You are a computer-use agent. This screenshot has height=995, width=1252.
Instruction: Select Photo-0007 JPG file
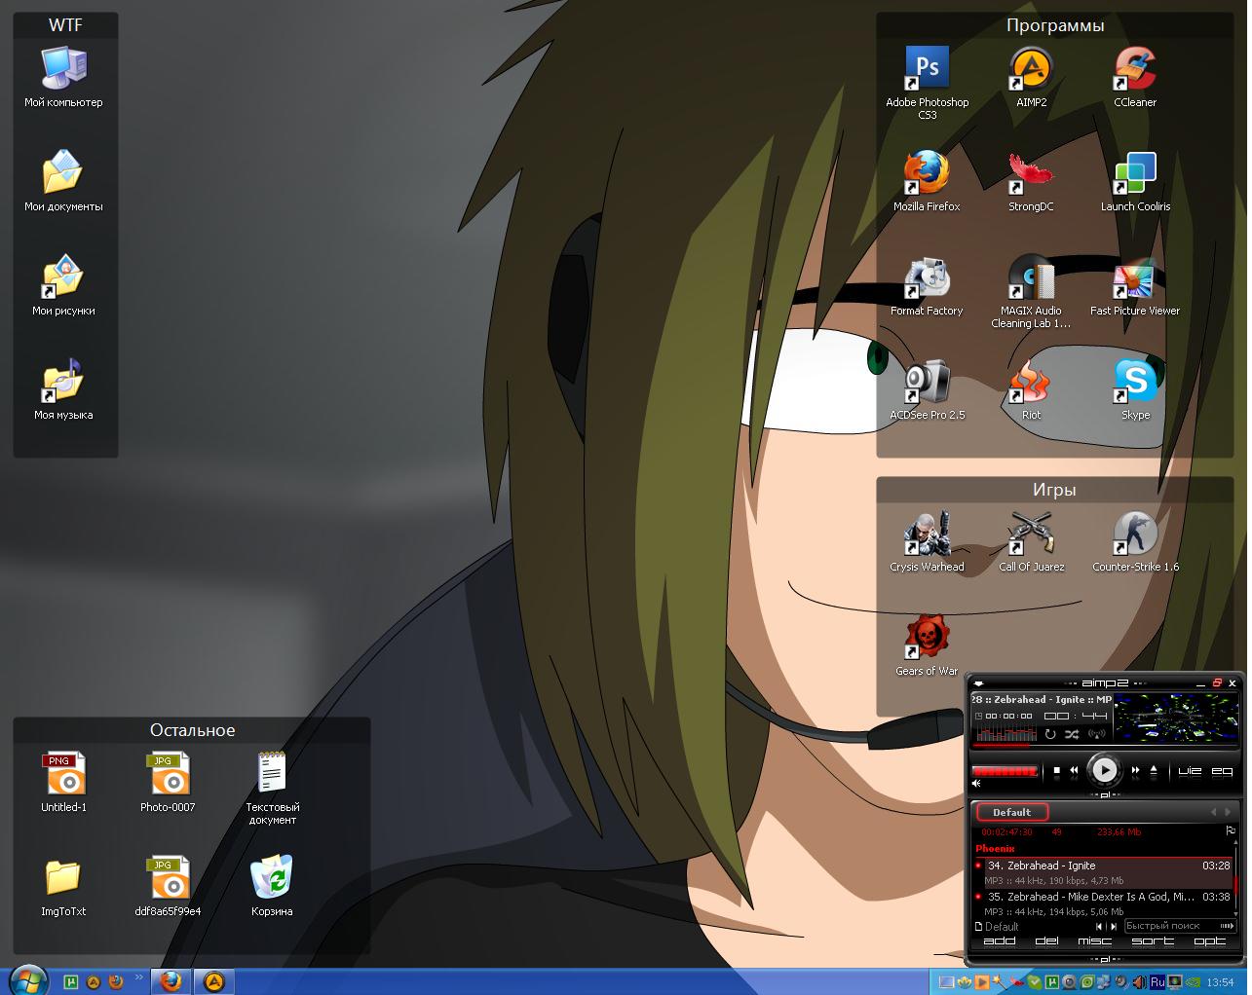(168, 782)
